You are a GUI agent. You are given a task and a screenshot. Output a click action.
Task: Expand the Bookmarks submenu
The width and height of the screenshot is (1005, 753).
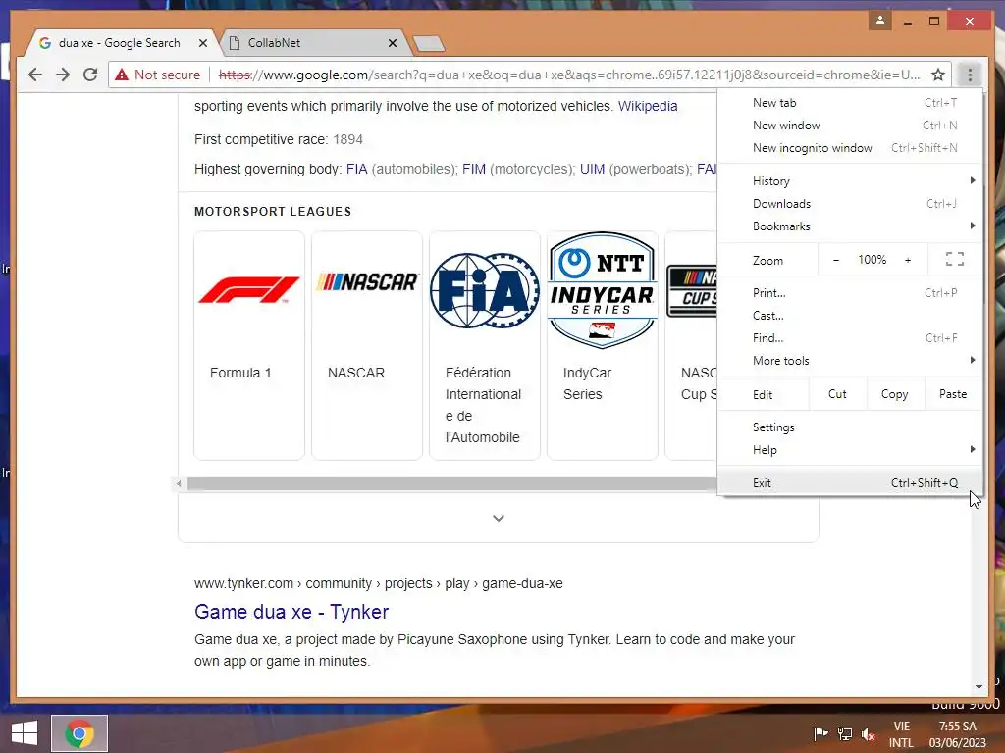pos(850,226)
